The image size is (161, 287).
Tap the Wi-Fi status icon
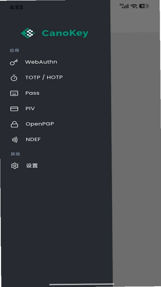134,6
